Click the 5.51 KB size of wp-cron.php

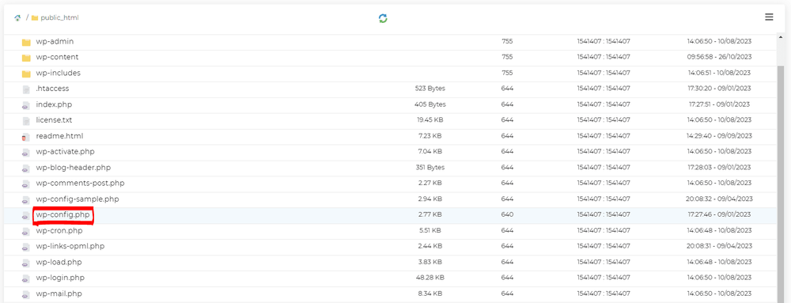(x=430, y=230)
